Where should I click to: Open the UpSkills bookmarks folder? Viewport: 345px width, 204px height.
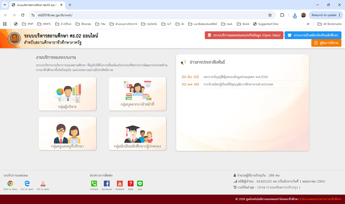(149, 24)
